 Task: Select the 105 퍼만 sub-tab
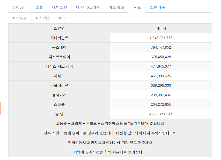[43, 18]
